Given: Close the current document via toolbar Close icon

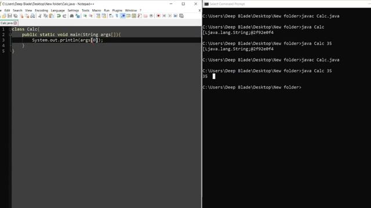Looking at the screenshot, I should [x=22, y=16].
